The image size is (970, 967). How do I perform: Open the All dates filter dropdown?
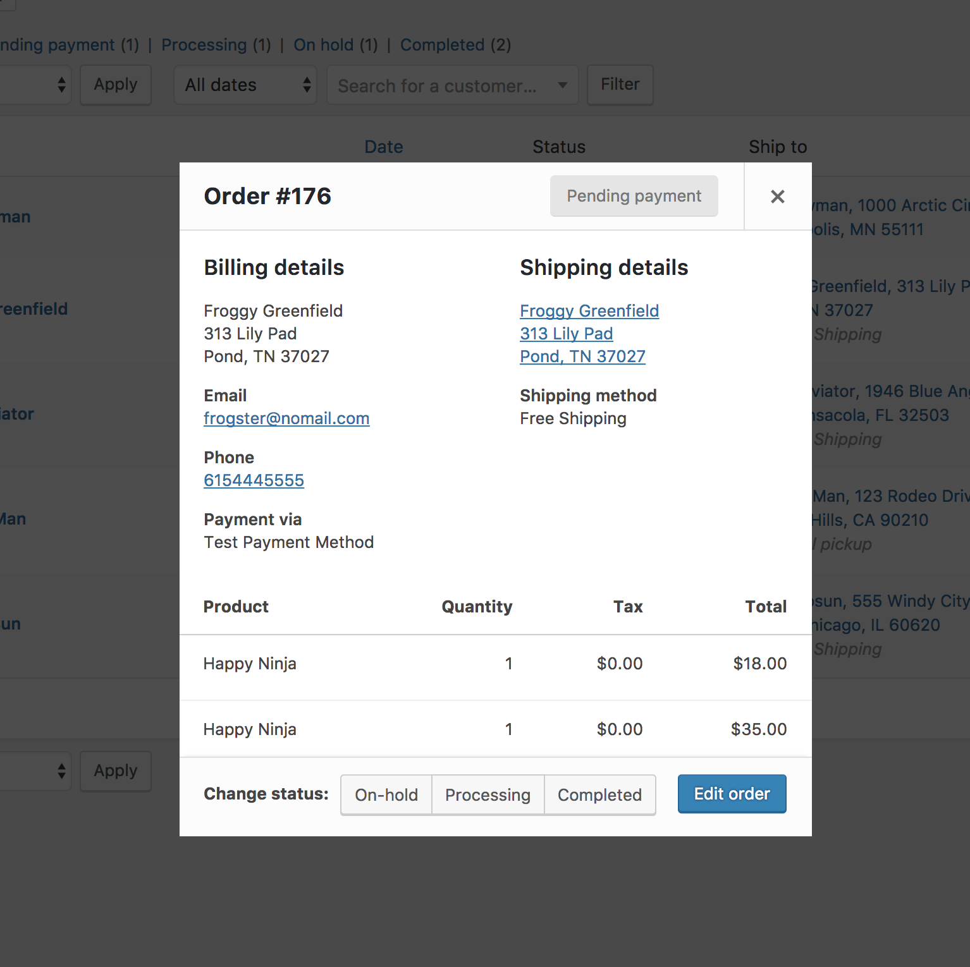[x=245, y=85]
